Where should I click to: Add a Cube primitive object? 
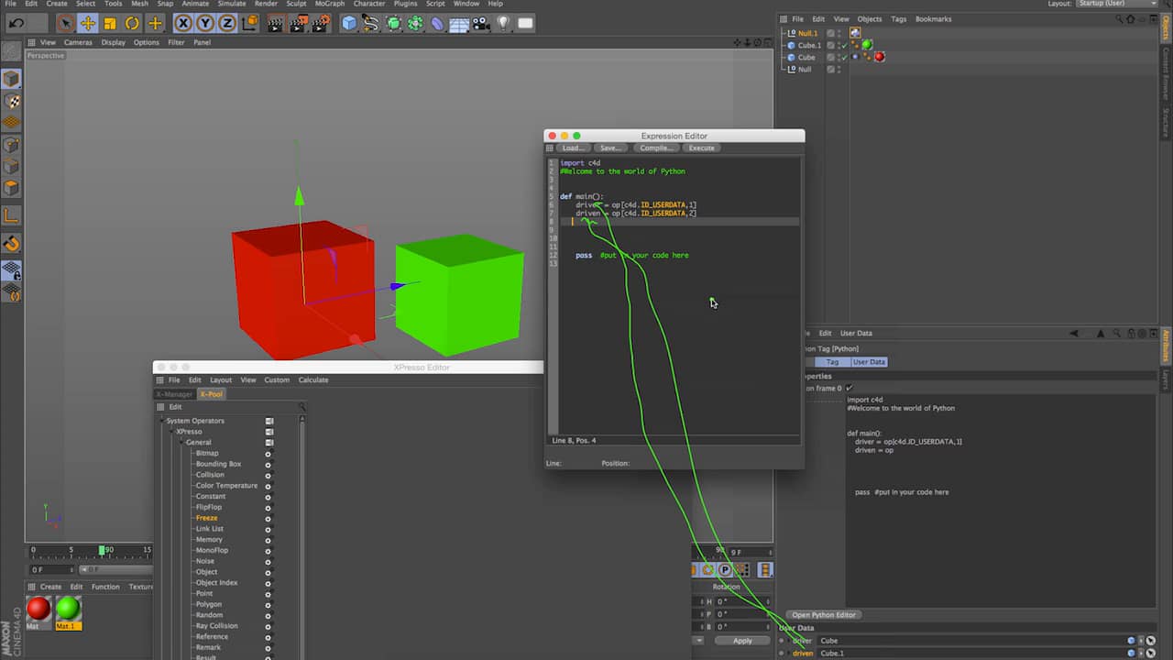349,23
